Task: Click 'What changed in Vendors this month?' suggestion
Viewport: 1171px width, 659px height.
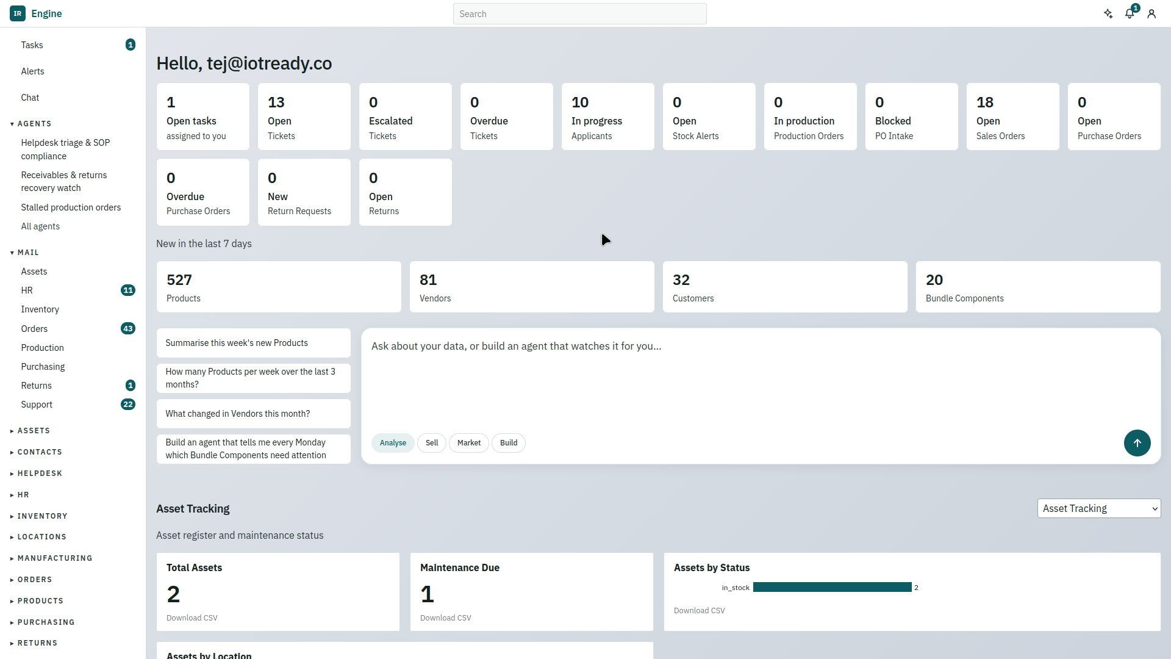Action: pyautogui.click(x=253, y=414)
